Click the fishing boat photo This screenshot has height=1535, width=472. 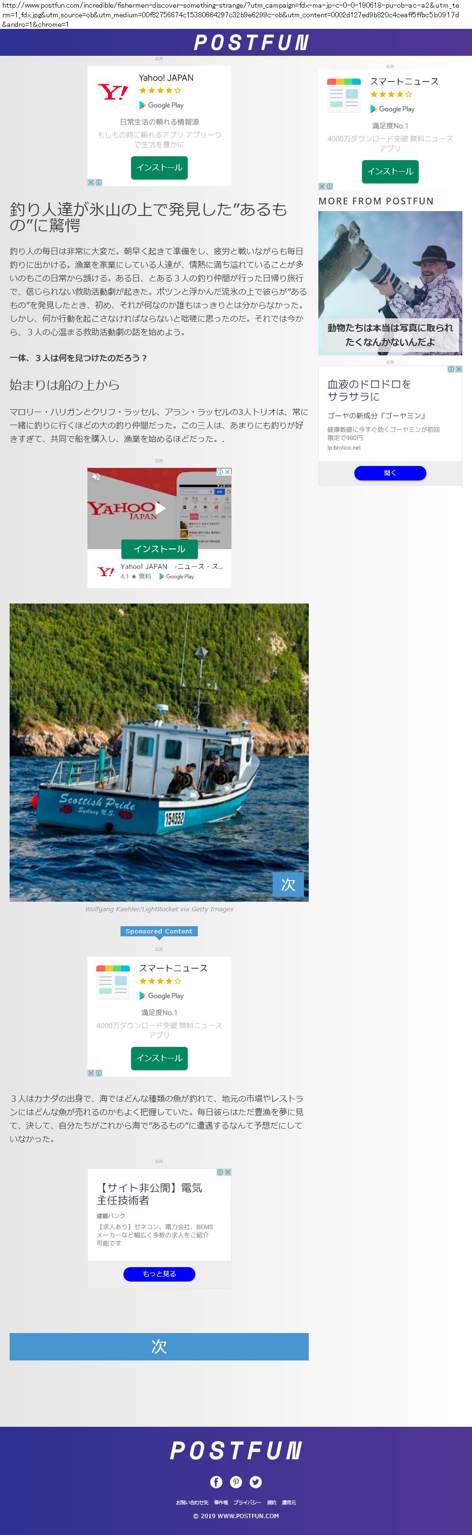(x=159, y=752)
